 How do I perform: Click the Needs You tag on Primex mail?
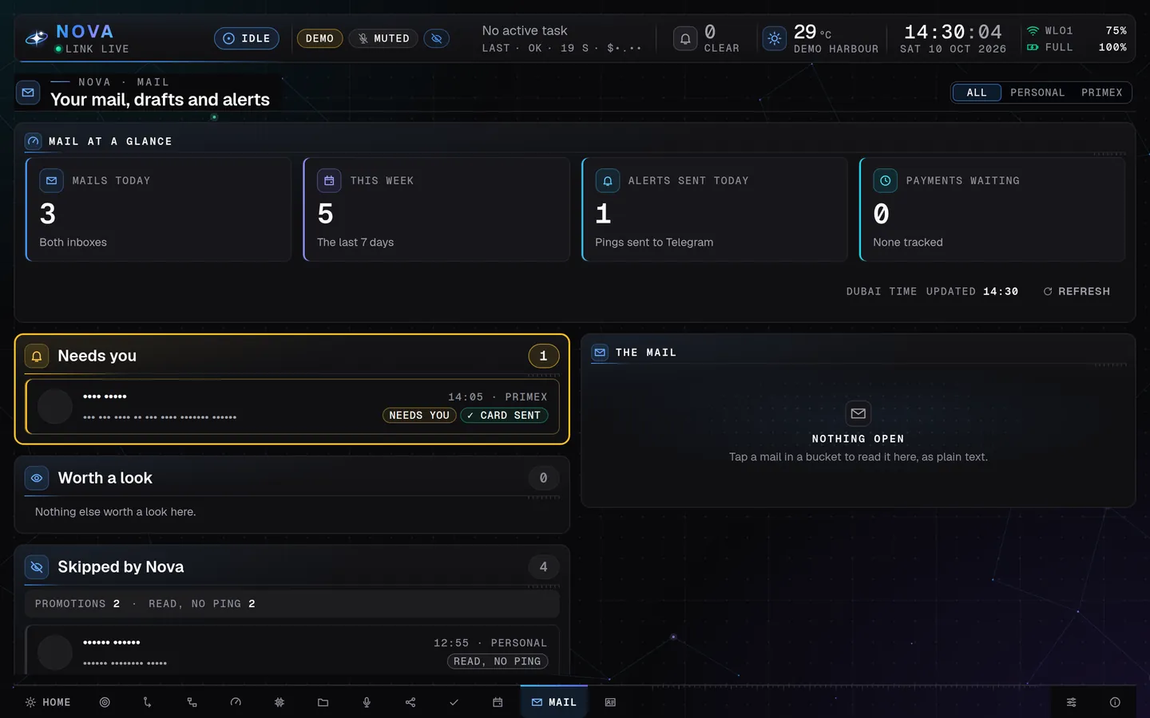tap(419, 415)
